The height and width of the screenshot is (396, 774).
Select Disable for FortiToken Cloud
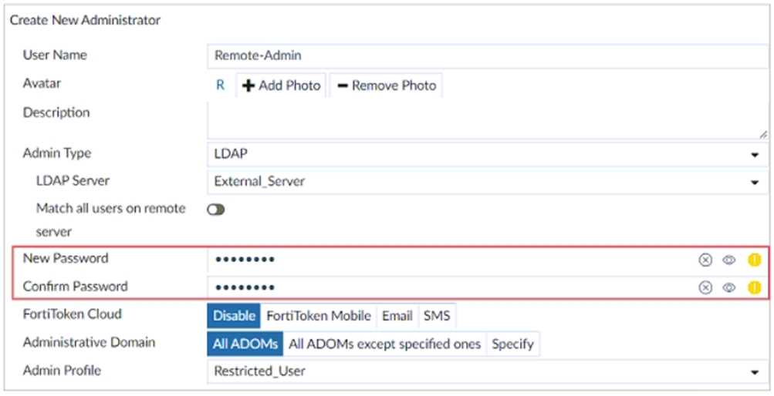(x=234, y=316)
